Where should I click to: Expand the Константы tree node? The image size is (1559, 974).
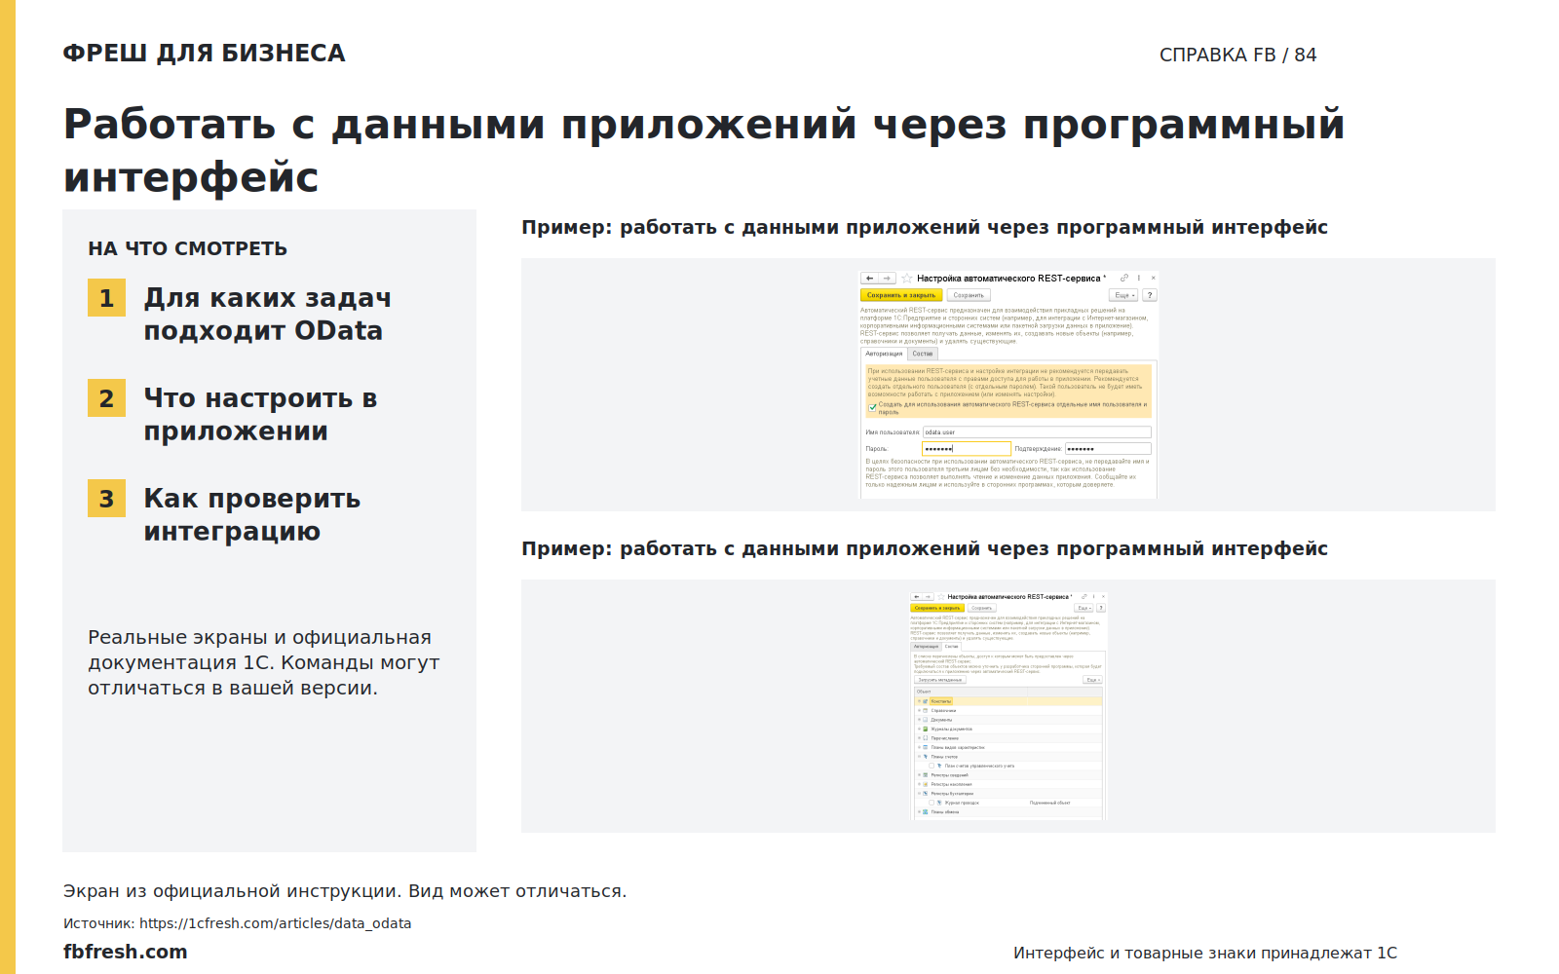(919, 701)
